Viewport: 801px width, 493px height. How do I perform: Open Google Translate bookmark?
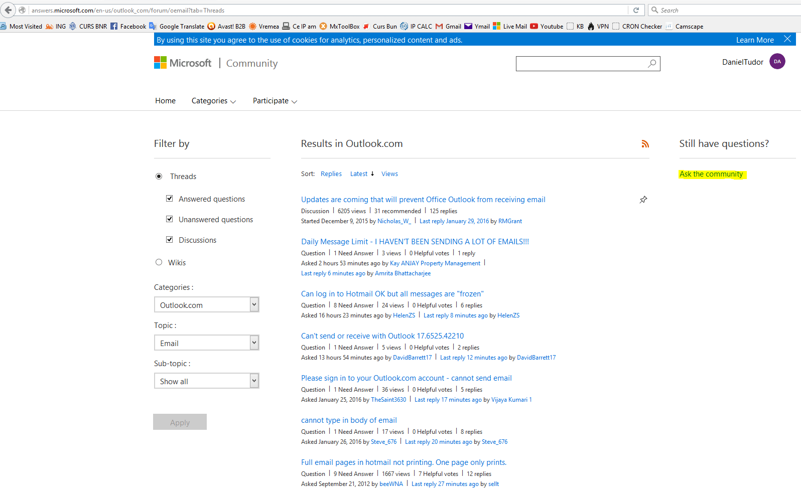pos(177,27)
